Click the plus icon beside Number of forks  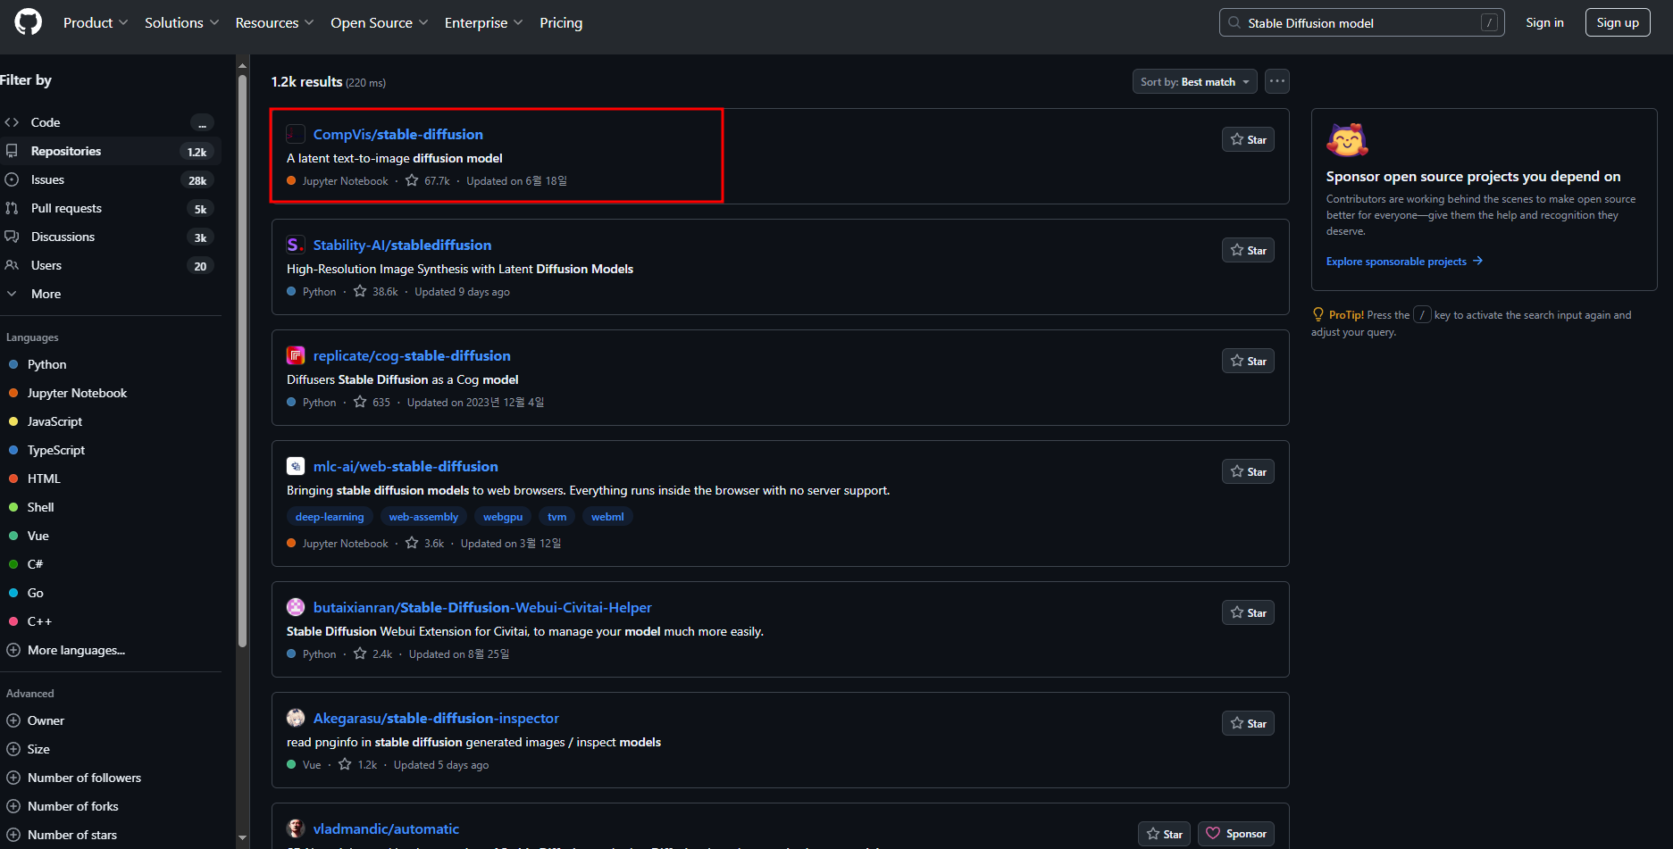pos(13,806)
